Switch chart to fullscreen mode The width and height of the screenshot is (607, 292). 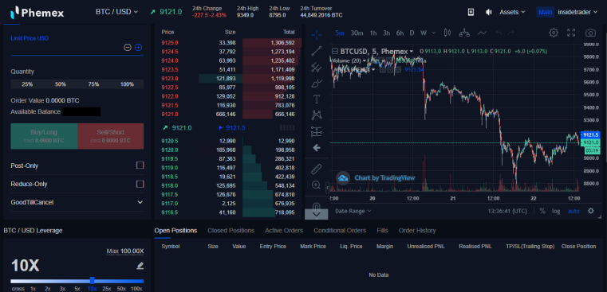[x=571, y=33]
